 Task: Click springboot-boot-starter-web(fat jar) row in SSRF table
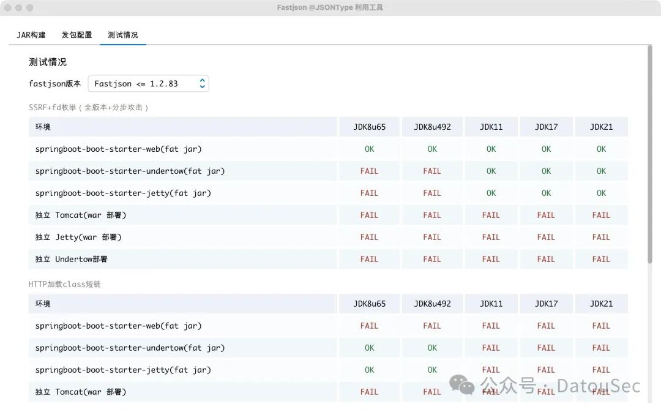(329, 149)
